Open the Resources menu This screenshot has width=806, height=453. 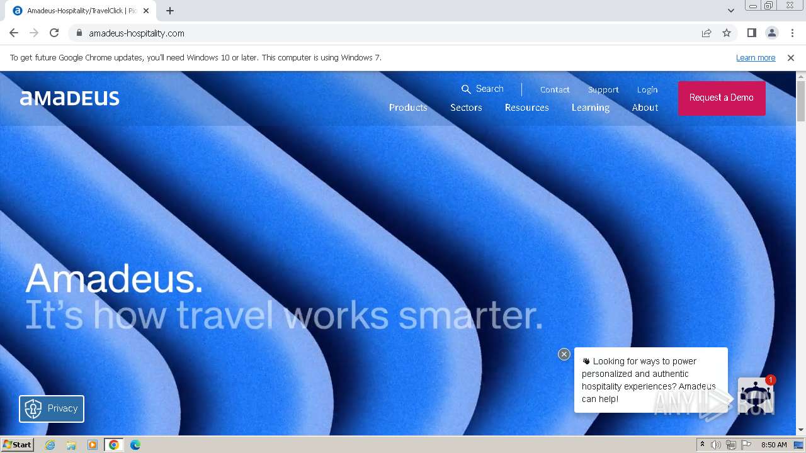[526, 108]
